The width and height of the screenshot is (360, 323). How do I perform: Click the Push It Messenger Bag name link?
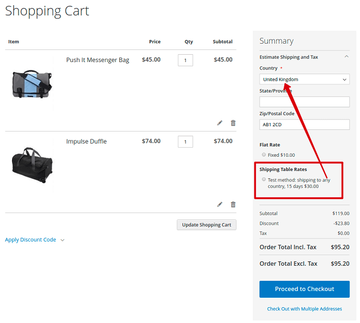(97, 60)
